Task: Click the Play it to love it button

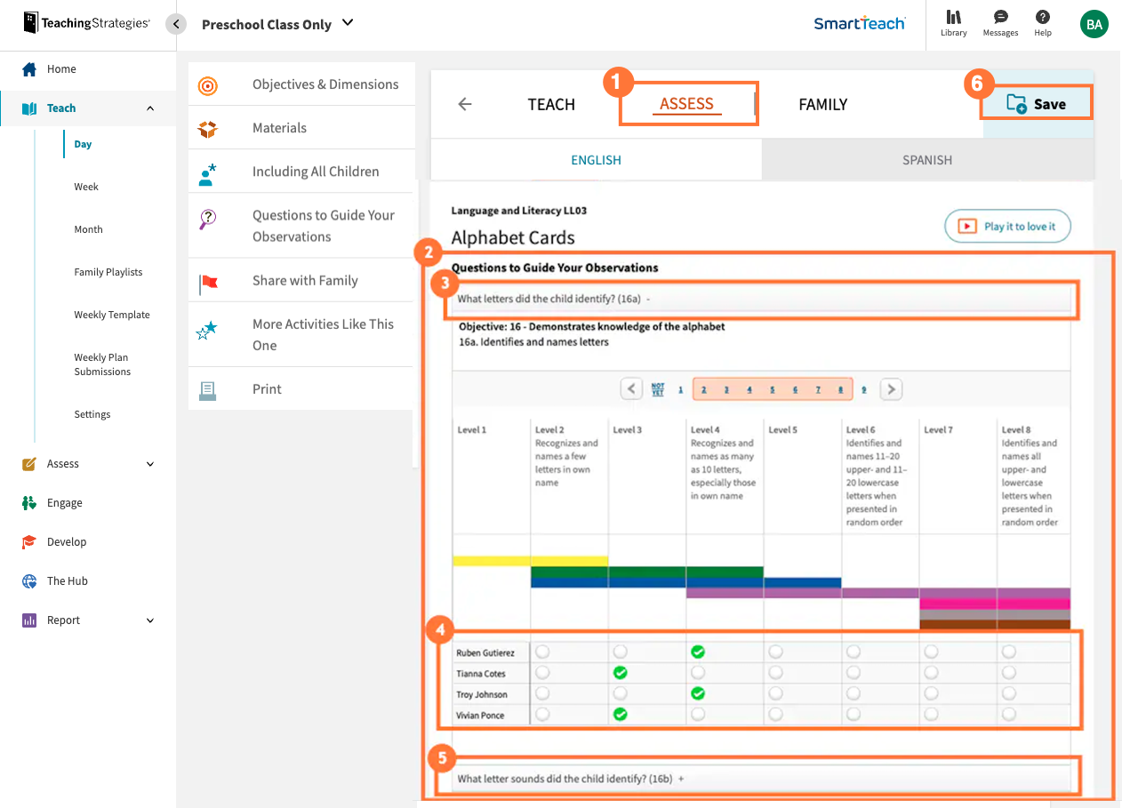Action: pyautogui.click(x=1007, y=226)
